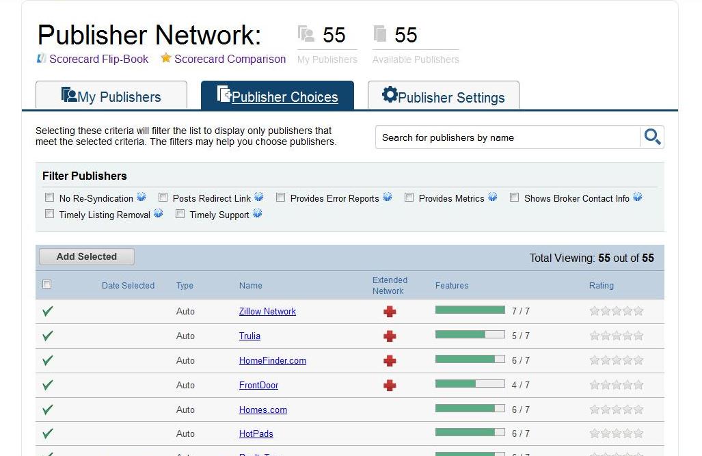Image resolution: width=702 pixels, height=456 pixels.
Task: Click the help icon beside Timely Support
Action: (x=257, y=213)
